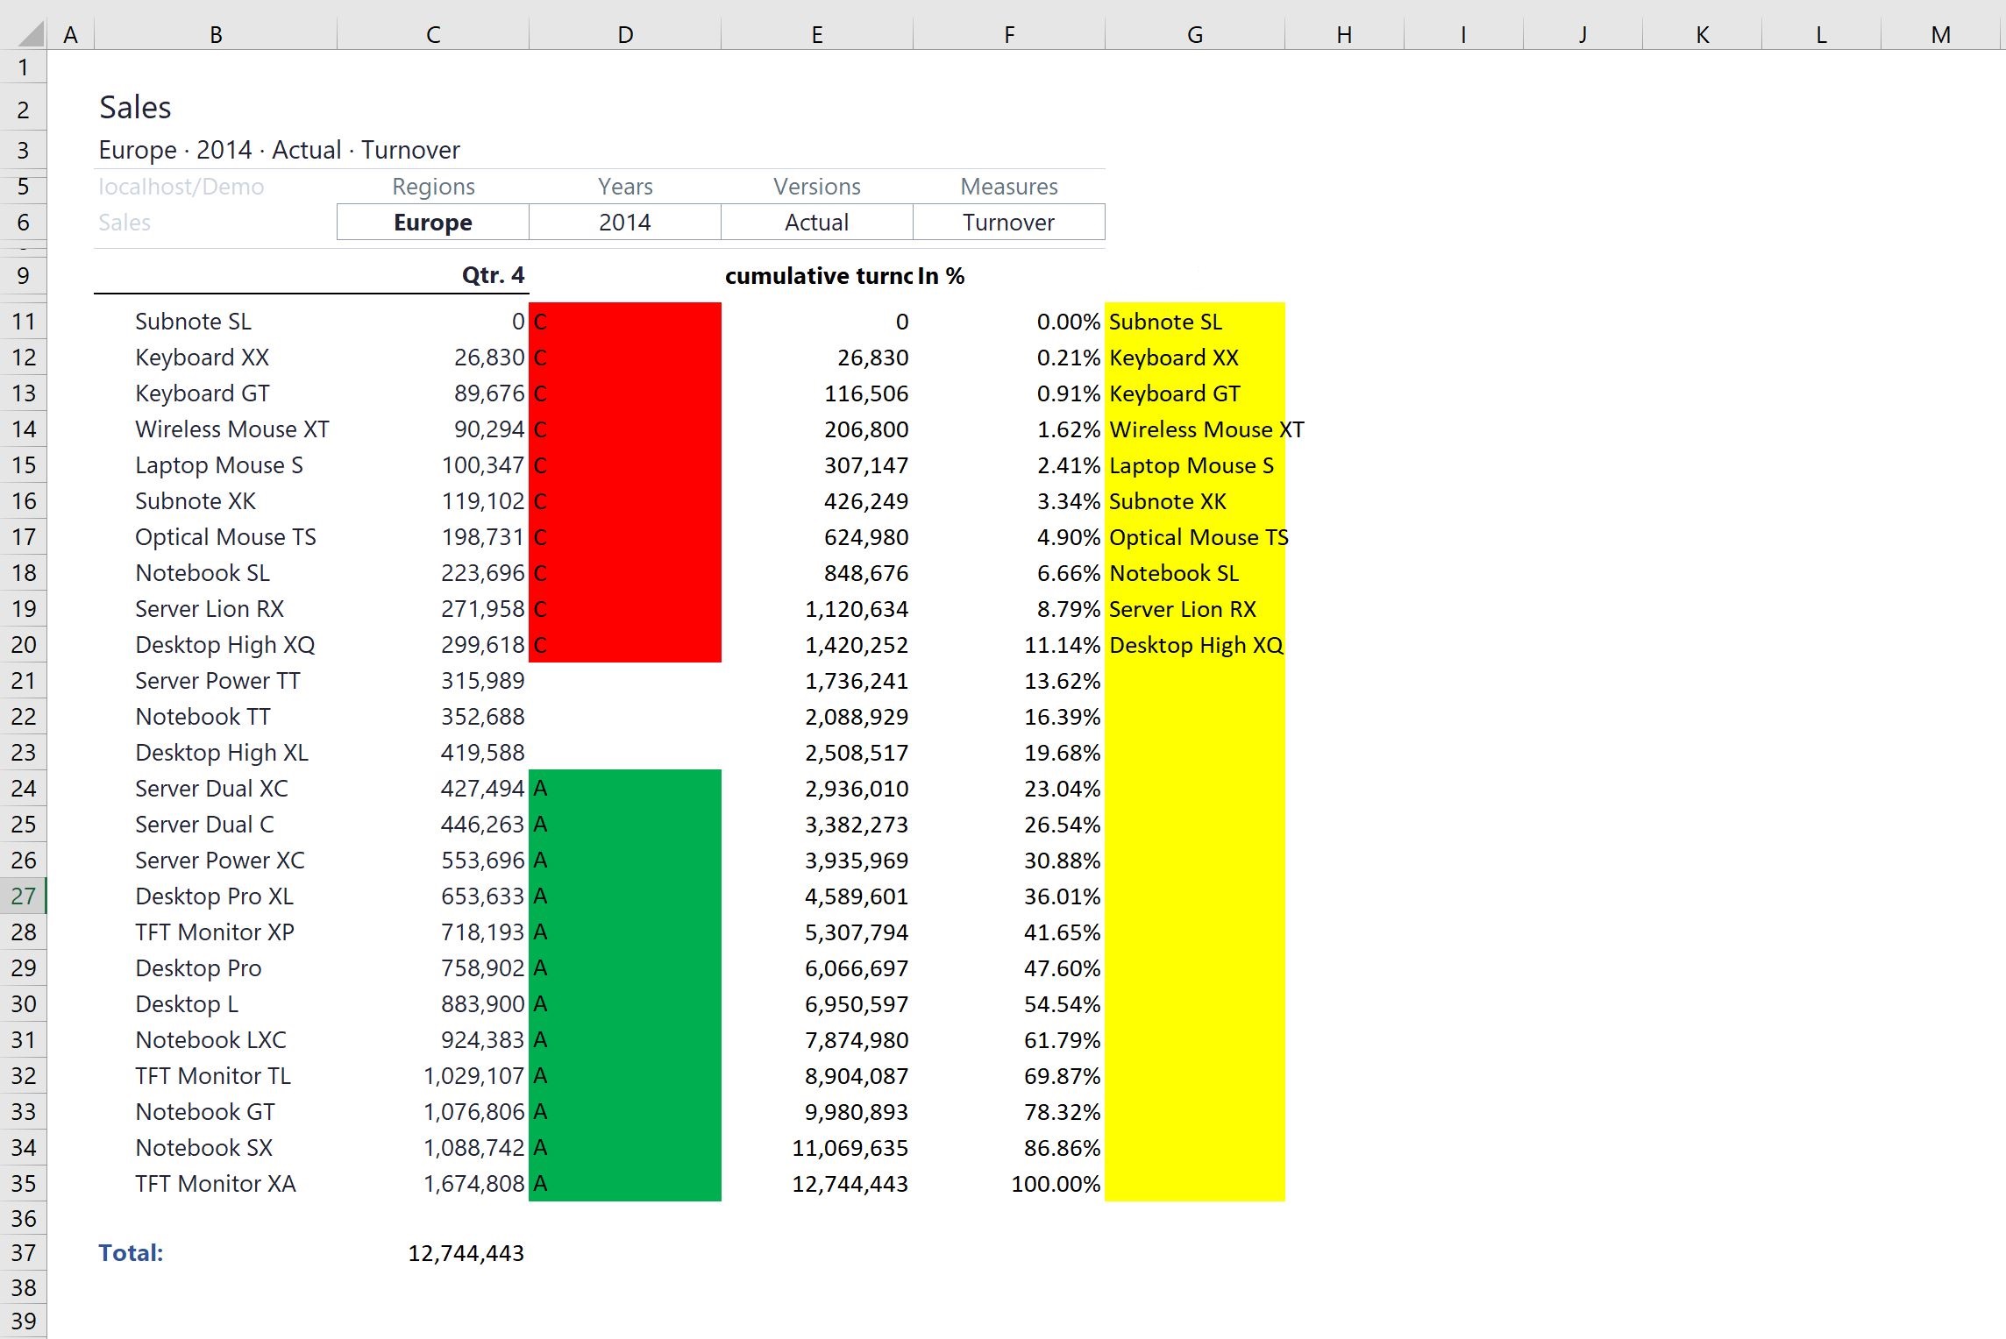The height and width of the screenshot is (1339, 2006).
Task: Click the total value 12,744,443 in row 37
Action: click(466, 1253)
